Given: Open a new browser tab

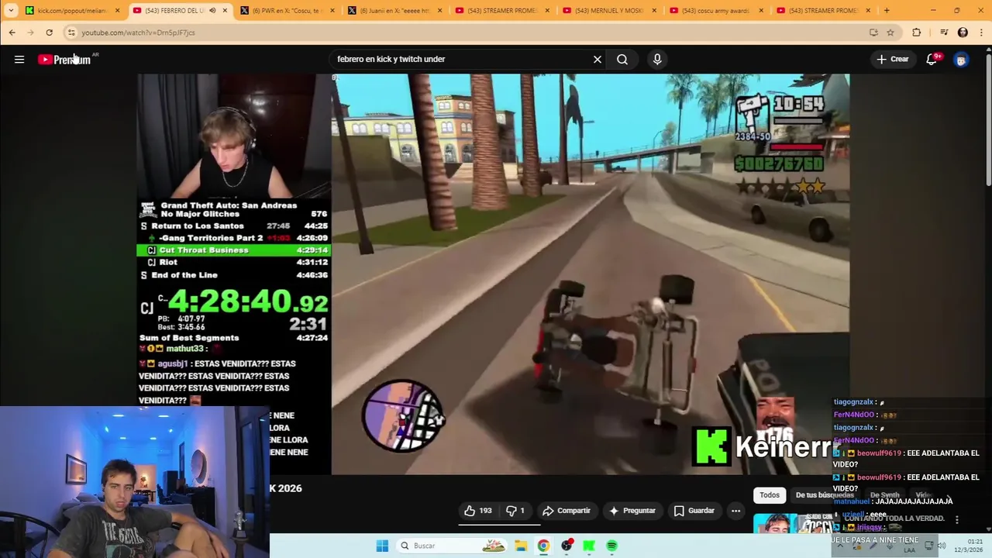Looking at the screenshot, I should pos(887,10).
